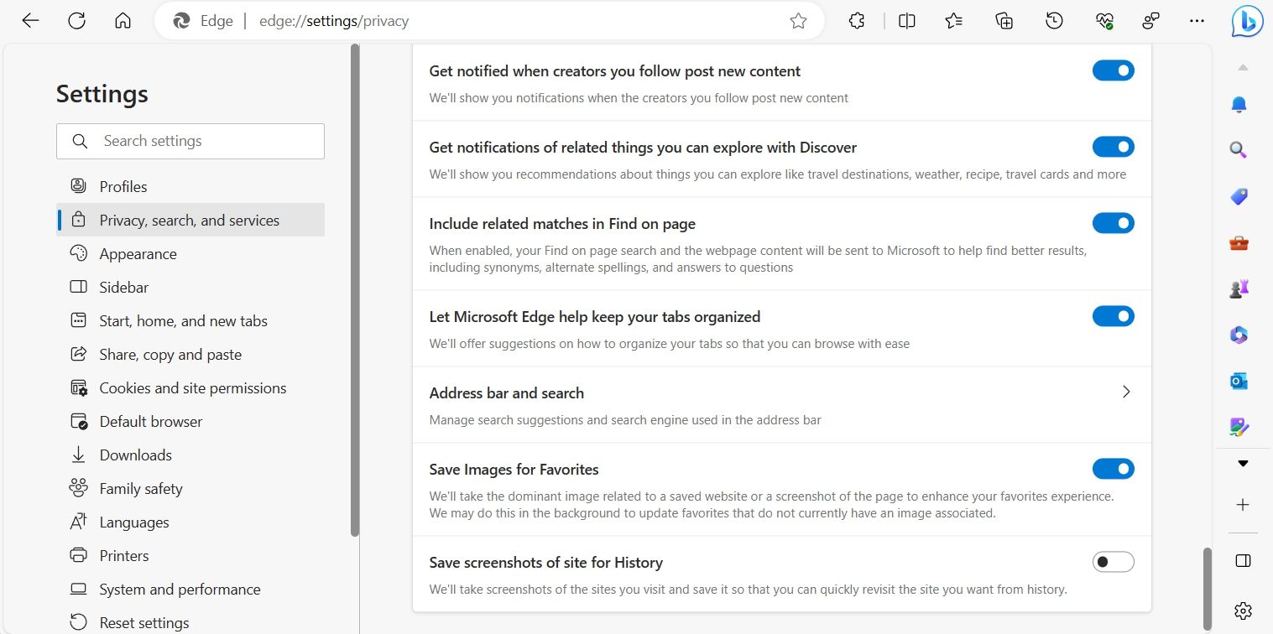Disable creator new content notifications toggle

pyautogui.click(x=1113, y=70)
